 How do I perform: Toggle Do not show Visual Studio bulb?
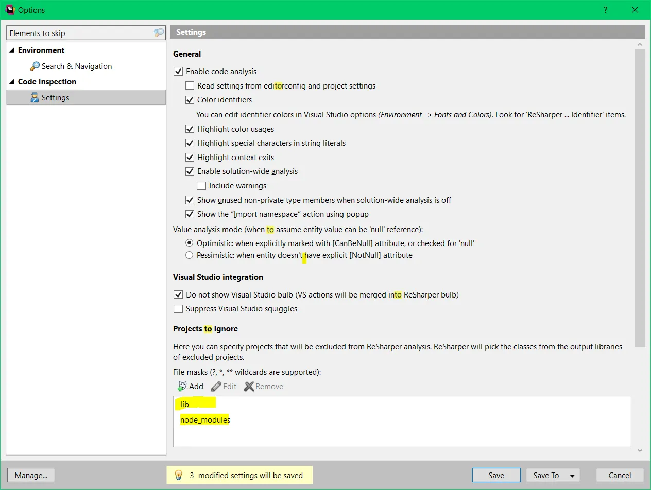tap(178, 295)
